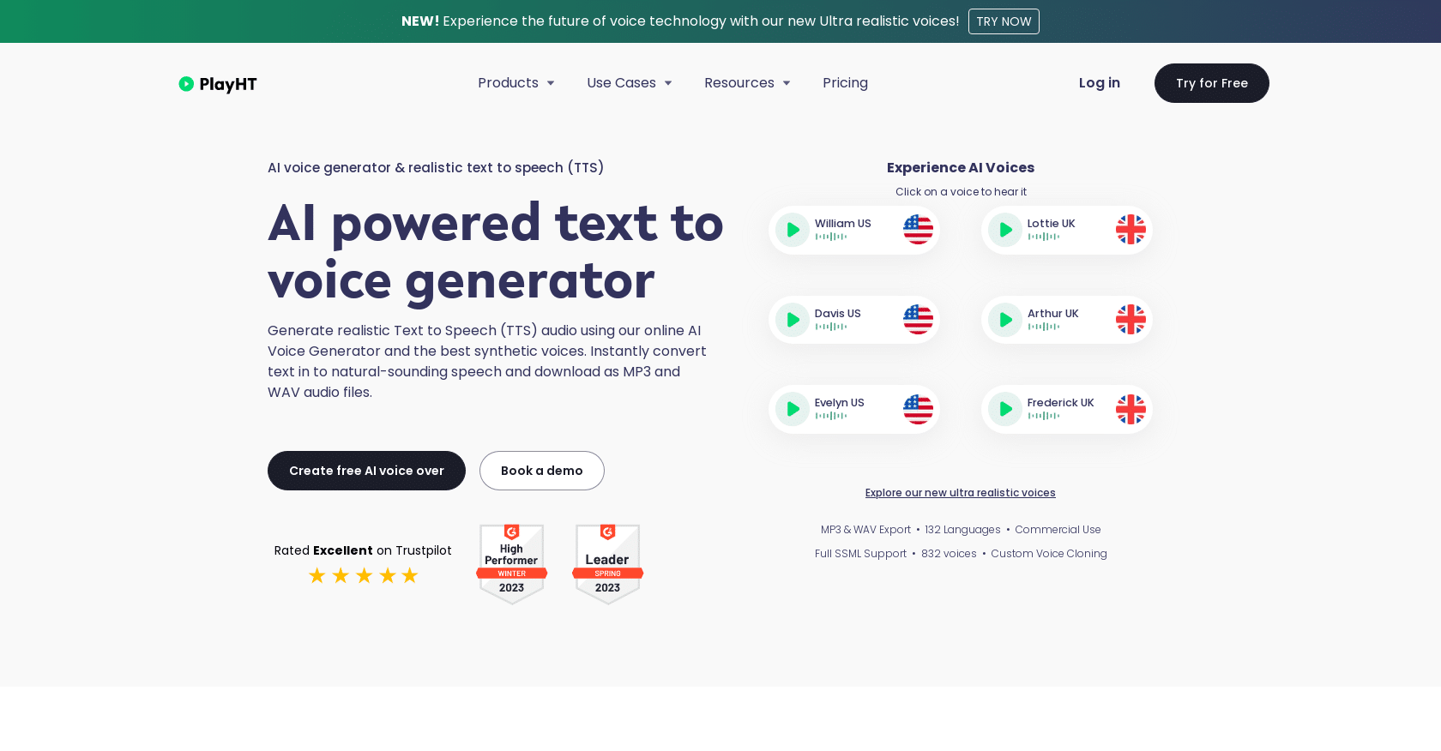Click the waveform under William US
This screenshot has width=1441, height=751.
point(831,237)
